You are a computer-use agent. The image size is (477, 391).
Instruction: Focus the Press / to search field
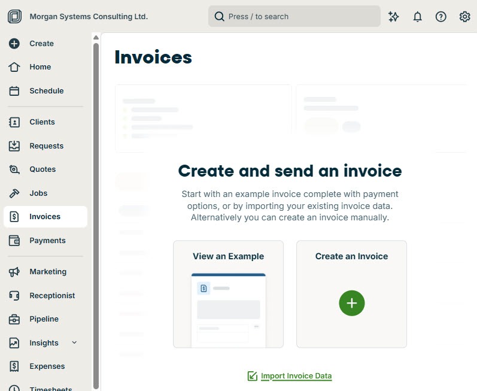click(294, 16)
